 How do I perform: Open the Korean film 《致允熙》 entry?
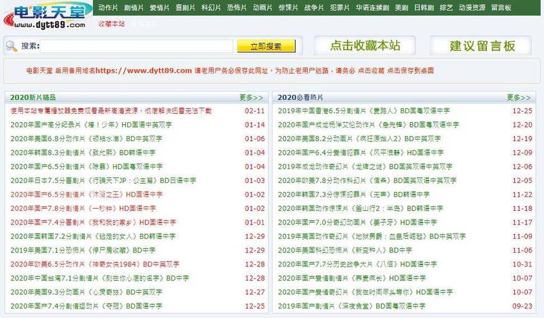(x=82, y=153)
